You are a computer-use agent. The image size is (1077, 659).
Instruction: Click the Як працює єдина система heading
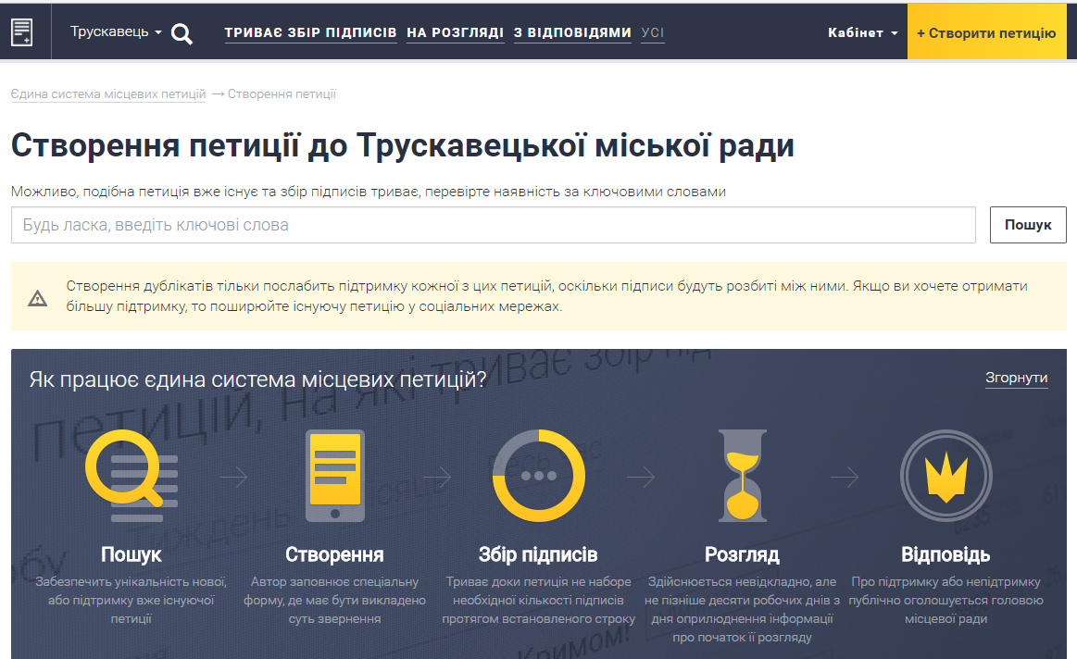click(x=257, y=379)
